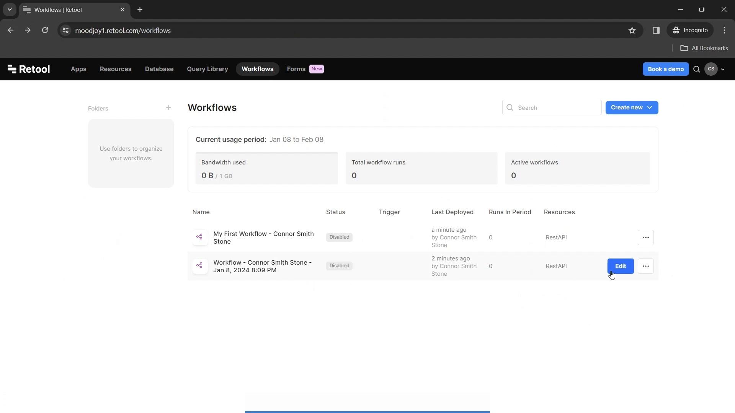This screenshot has height=413, width=735.
Task: Expand the browser tab list chevron
Action: [9, 10]
